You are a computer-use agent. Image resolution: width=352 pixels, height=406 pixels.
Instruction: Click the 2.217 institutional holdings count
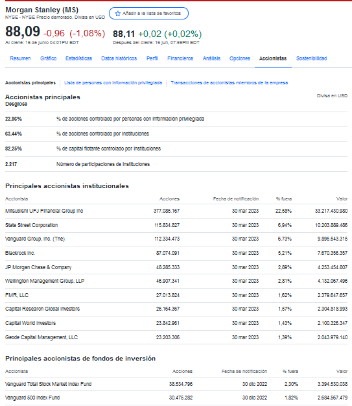point(11,164)
